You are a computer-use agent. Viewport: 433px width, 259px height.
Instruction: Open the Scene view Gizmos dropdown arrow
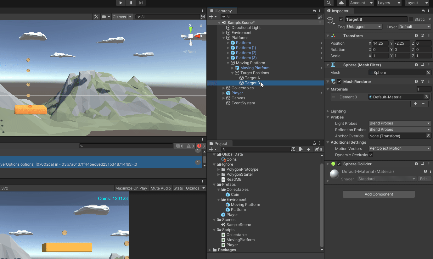(x=130, y=17)
